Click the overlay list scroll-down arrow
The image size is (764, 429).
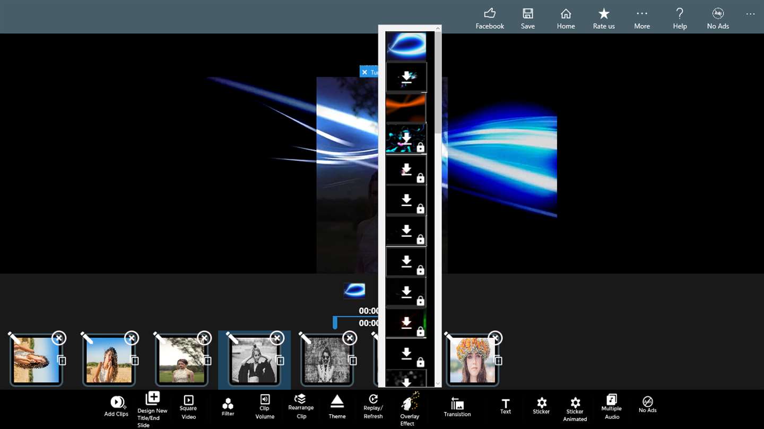(x=438, y=383)
